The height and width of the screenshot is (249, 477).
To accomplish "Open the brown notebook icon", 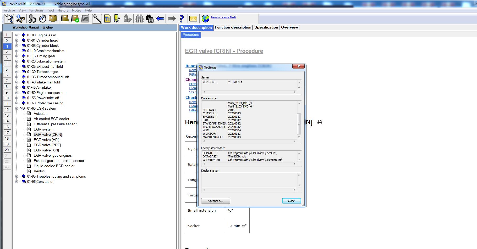I will click(x=65, y=19).
